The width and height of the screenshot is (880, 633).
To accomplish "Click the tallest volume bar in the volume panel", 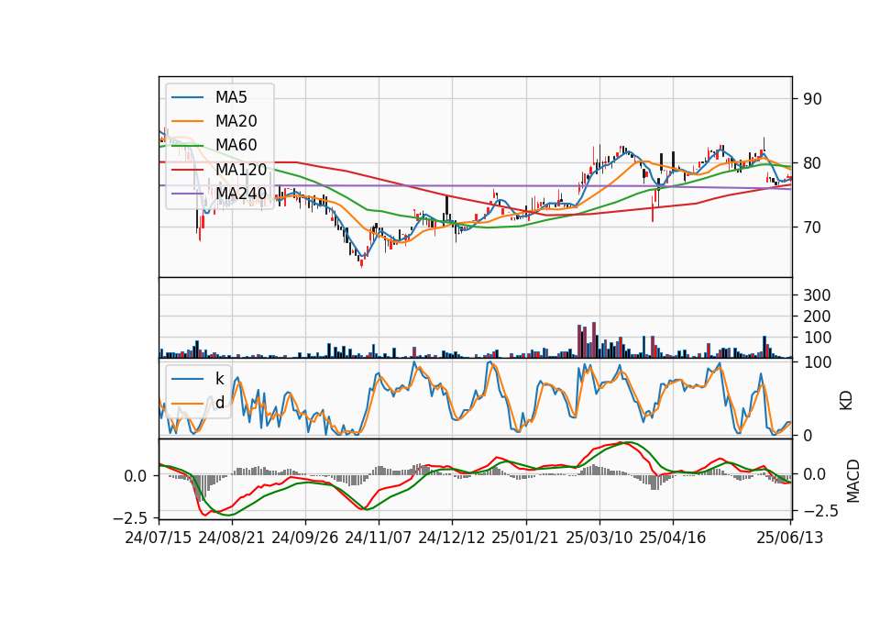I will pyautogui.click(x=594, y=339).
